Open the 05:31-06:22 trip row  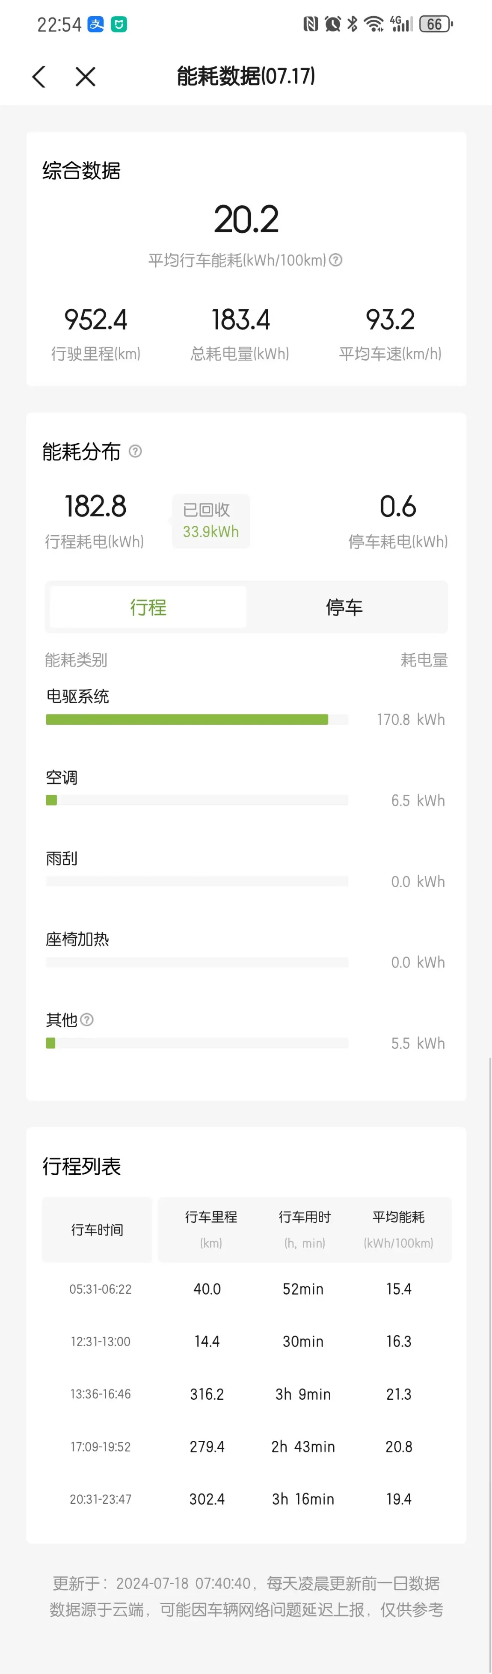coord(246,1289)
